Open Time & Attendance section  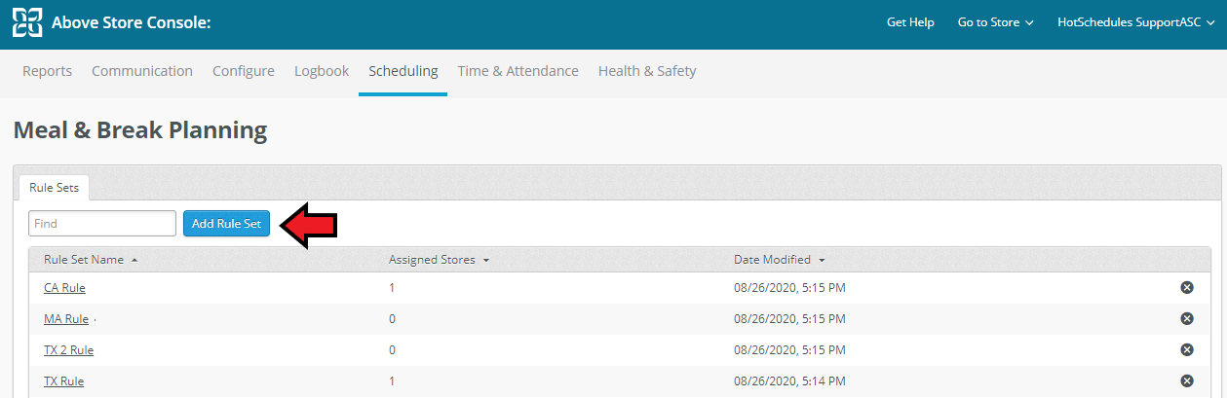518,71
